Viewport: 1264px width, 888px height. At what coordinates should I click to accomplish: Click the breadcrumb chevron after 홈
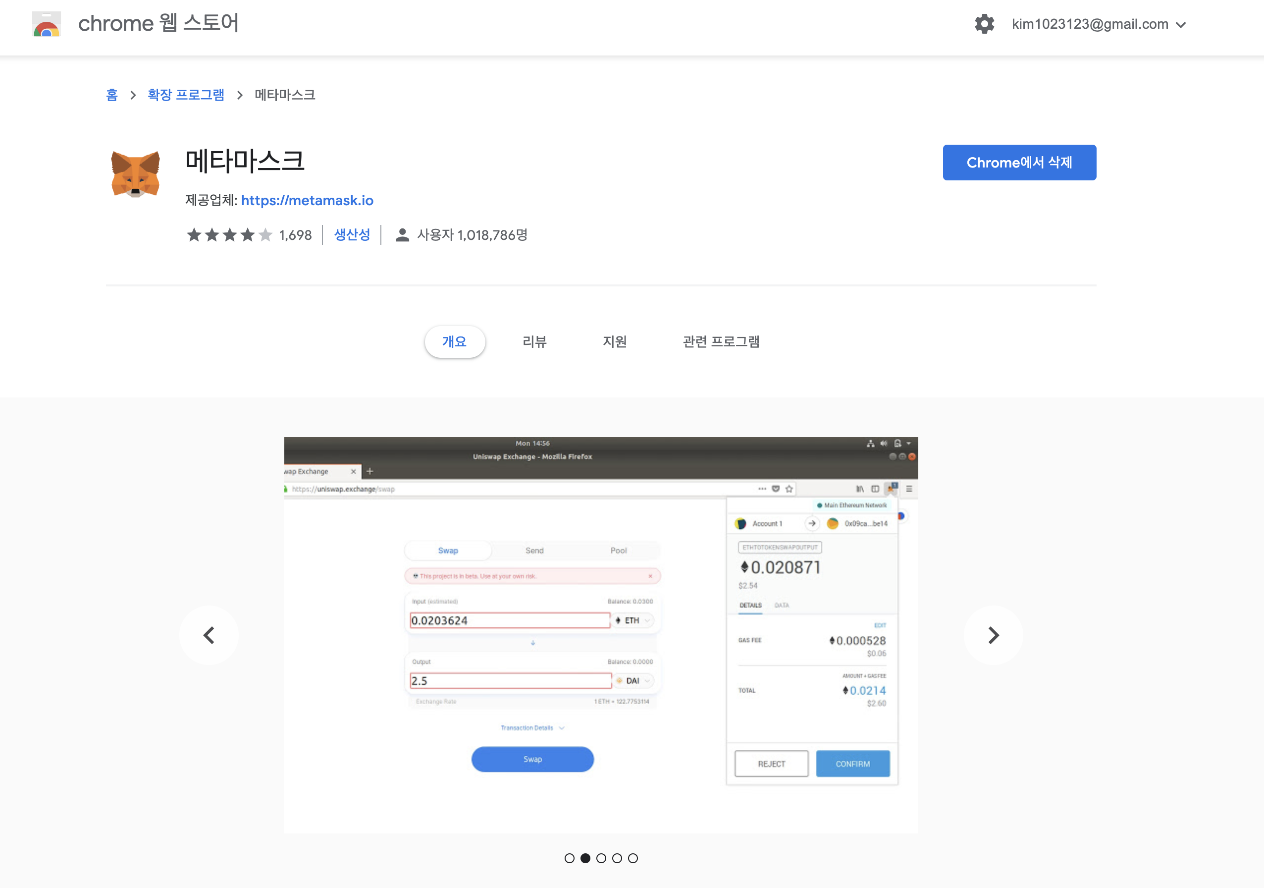tap(133, 95)
